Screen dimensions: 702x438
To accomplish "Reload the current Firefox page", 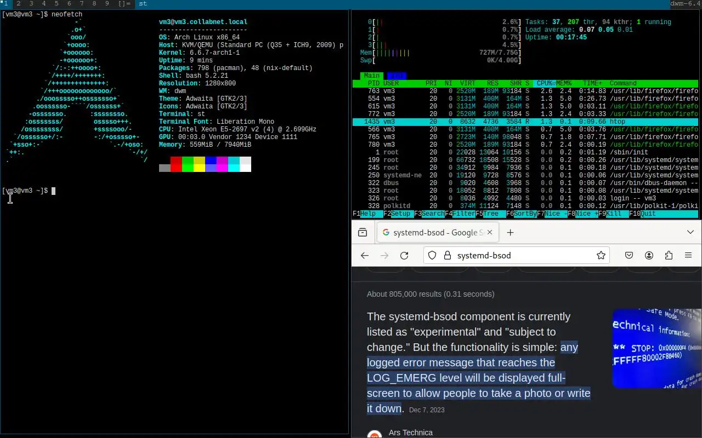I will point(404,255).
